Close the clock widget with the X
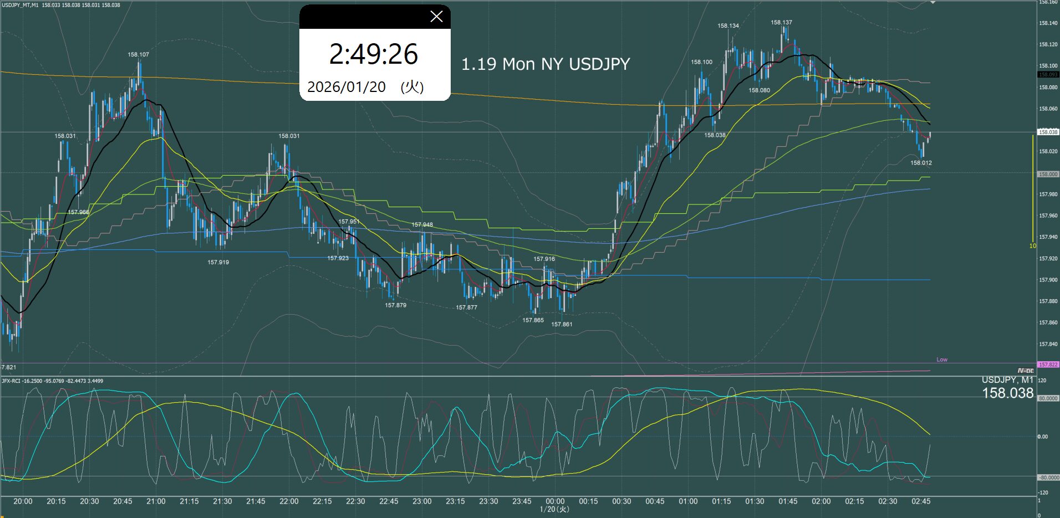Image resolution: width=1060 pixels, height=518 pixels. [x=436, y=17]
